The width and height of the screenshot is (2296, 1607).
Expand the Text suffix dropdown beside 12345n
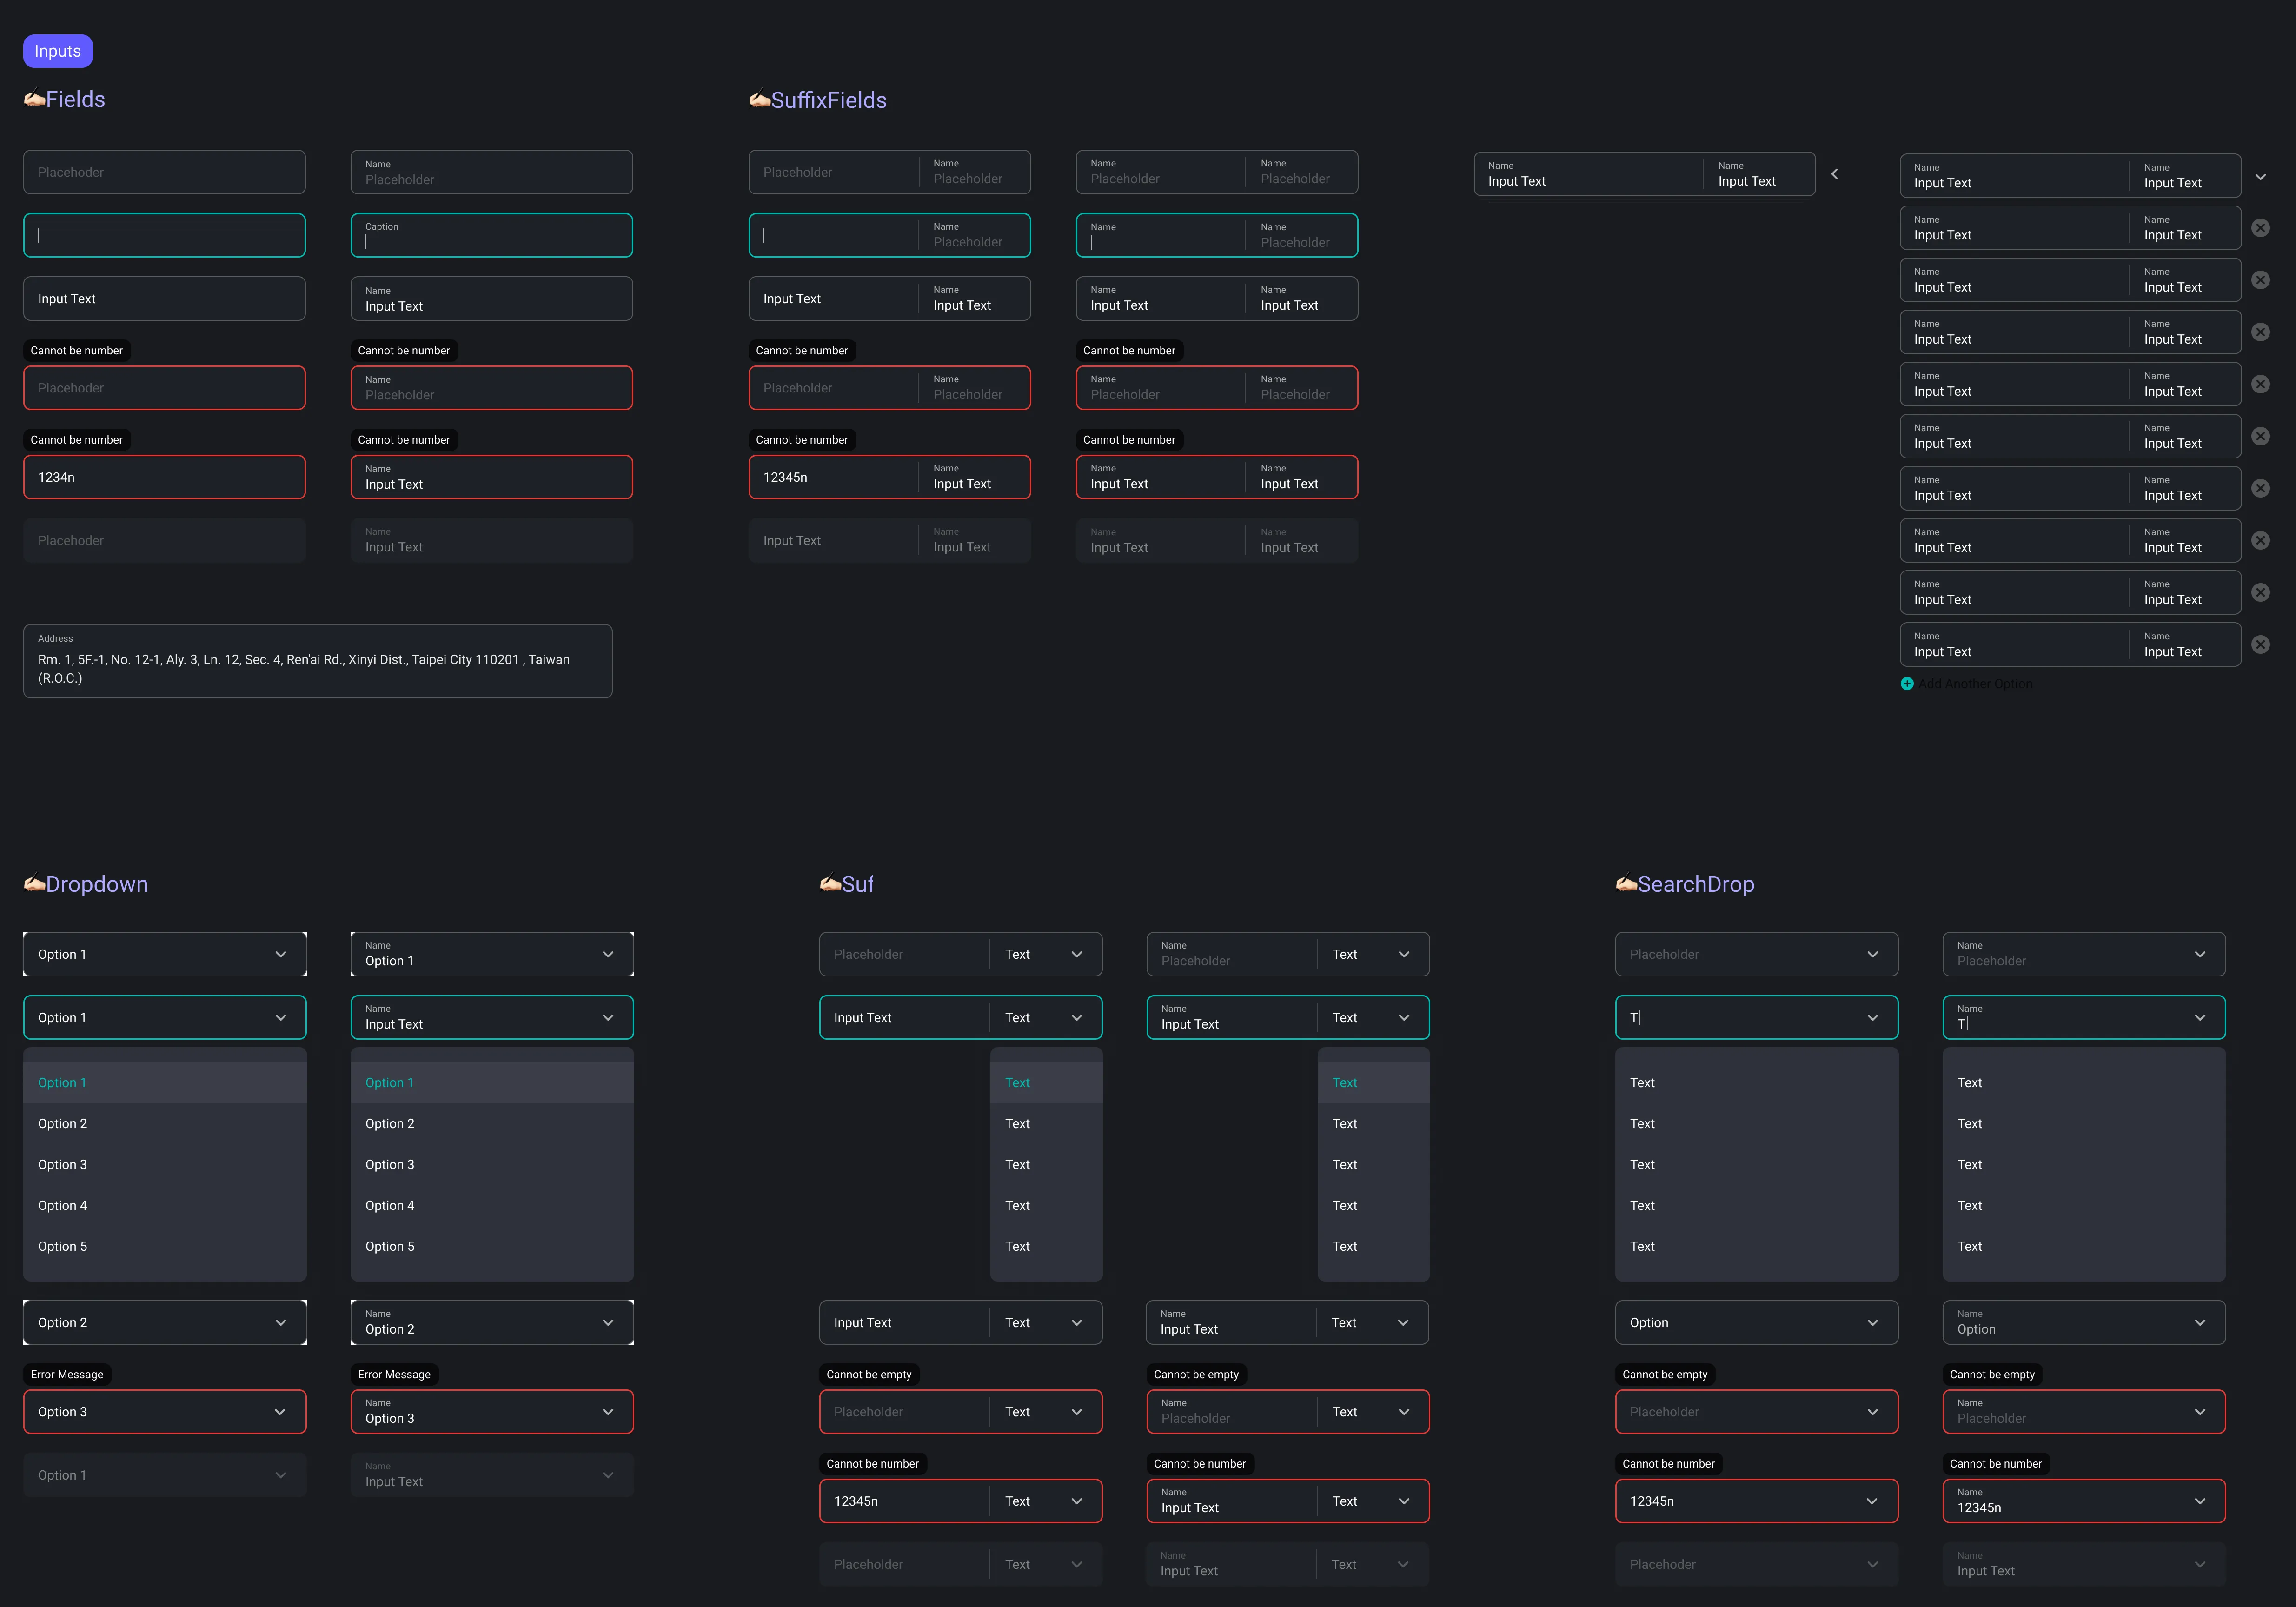1076,1501
